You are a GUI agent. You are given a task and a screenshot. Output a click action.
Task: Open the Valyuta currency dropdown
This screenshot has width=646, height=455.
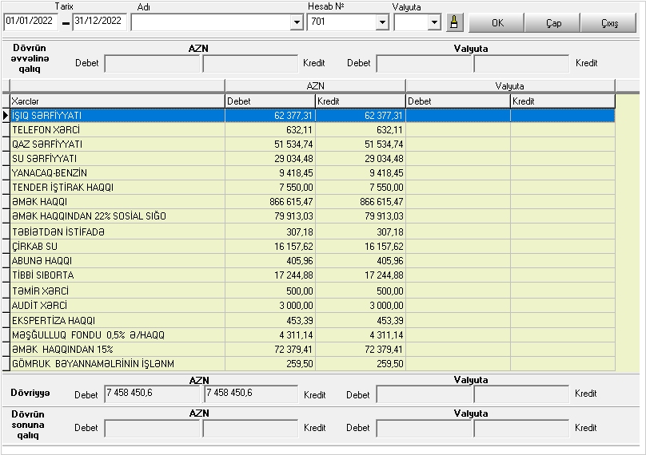point(434,22)
